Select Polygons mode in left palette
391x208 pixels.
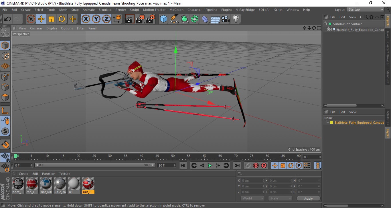tap(5, 97)
